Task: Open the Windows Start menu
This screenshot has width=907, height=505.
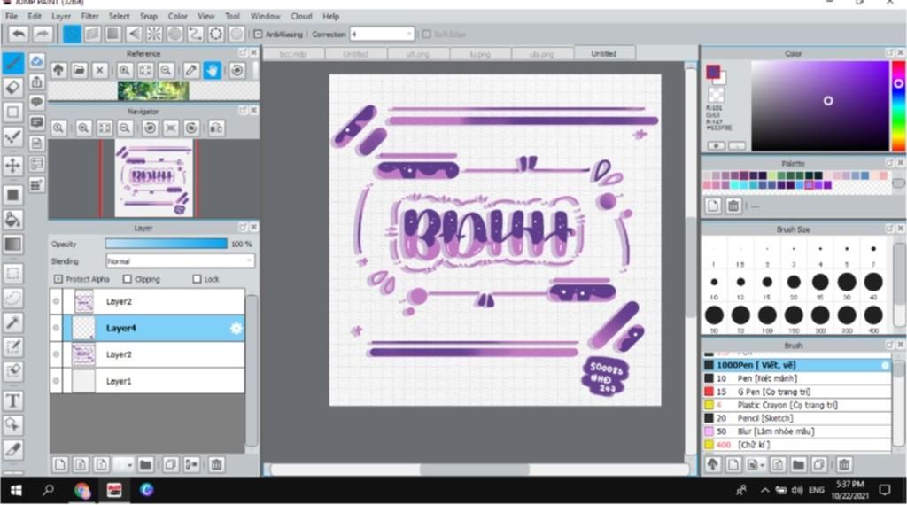Action: (16, 490)
